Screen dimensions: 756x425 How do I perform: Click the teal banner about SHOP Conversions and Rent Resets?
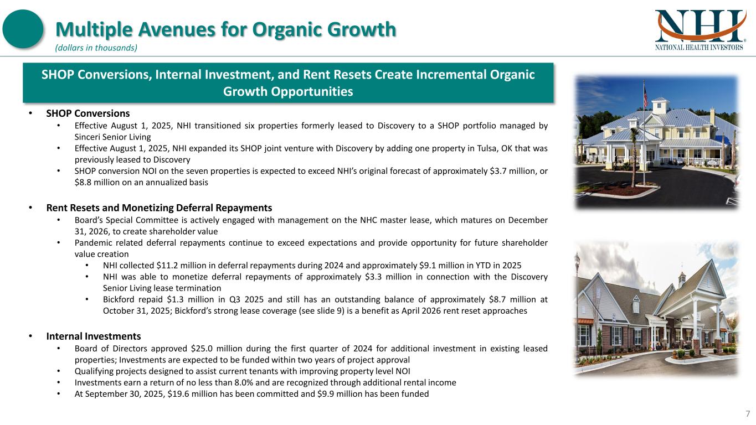pos(288,82)
